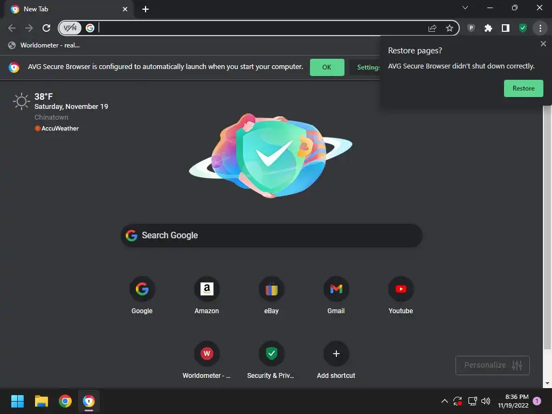The image size is (552, 414).
Task: Click the 38°F temperature text
Action: click(x=44, y=96)
